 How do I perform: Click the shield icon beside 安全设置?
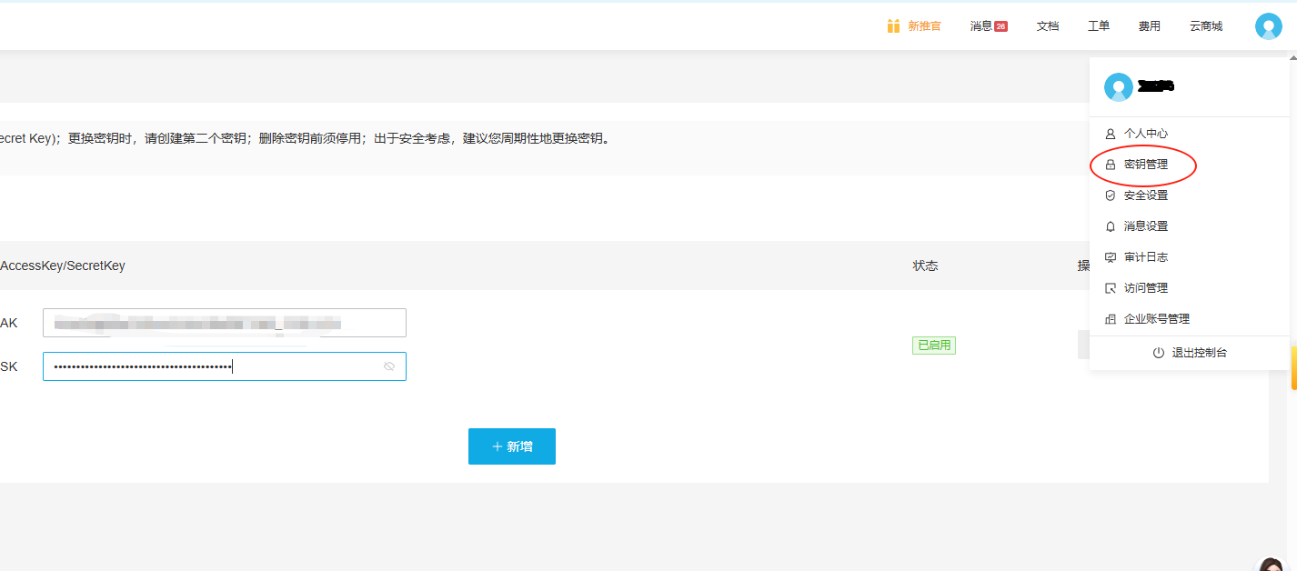click(1111, 195)
